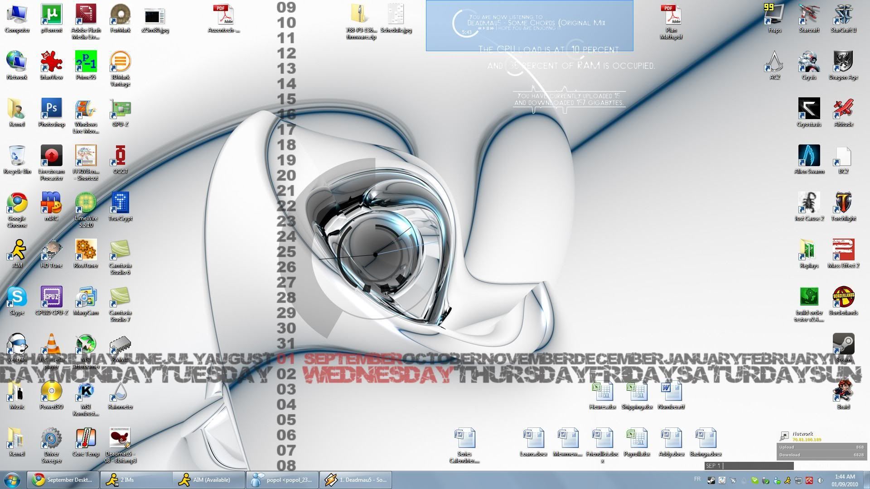
Task: Switch to September Desktop Chrome taskbar window
Action: pos(63,479)
